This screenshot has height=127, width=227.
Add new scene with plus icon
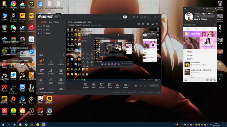pos(64,22)
